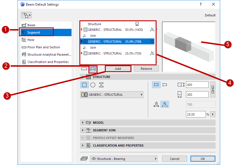This screenshot has width=234, height=165.
Task: Toggle proportional length icon on last segment row
Action: pyautogui.click(x=152, y=53)
